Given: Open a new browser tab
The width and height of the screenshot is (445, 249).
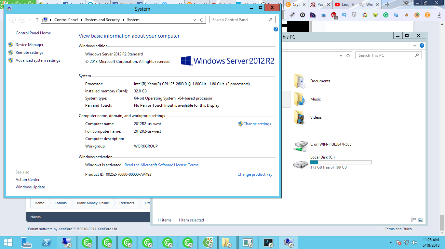Looking at the screenshot, I should click(x=387, y=5).
